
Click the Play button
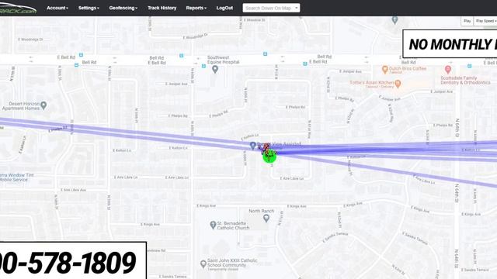[x=467, y=21]
